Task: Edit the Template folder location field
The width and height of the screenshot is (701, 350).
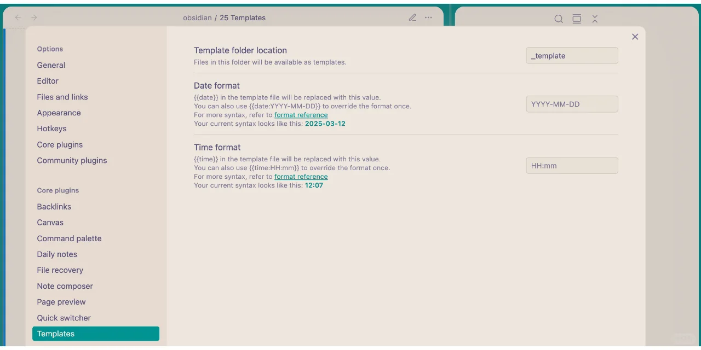Action: [x=572, y=56]
